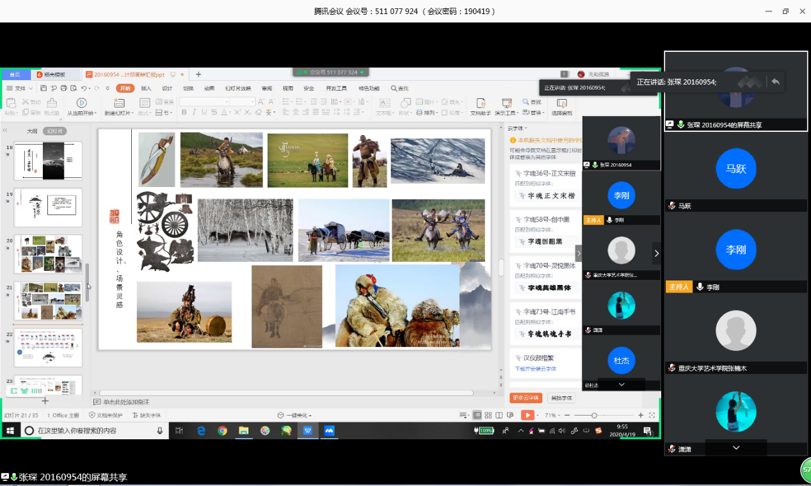This screenshot has width=811, height=486.
Task: Click right arrow to expand video strip
Action: [x=656, y=254]
